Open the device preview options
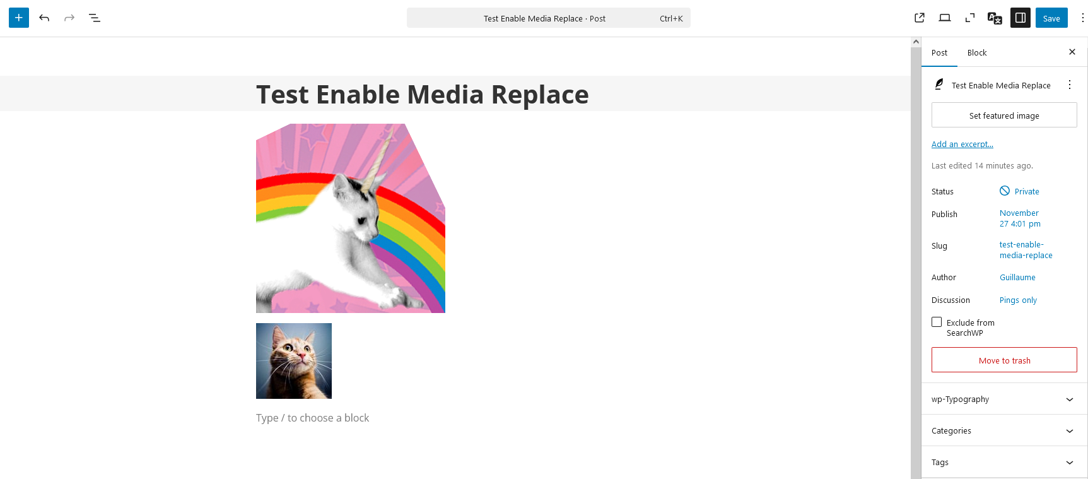The image size is (1088, 479). click(945, 18)
